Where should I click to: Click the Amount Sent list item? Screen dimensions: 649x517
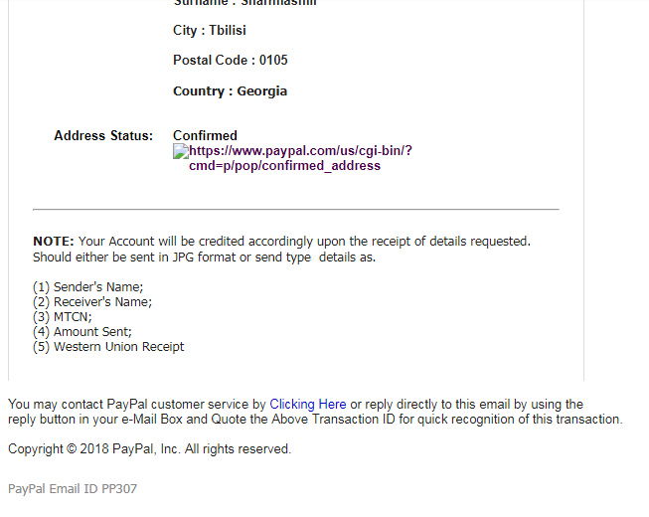tap(82, 331)
